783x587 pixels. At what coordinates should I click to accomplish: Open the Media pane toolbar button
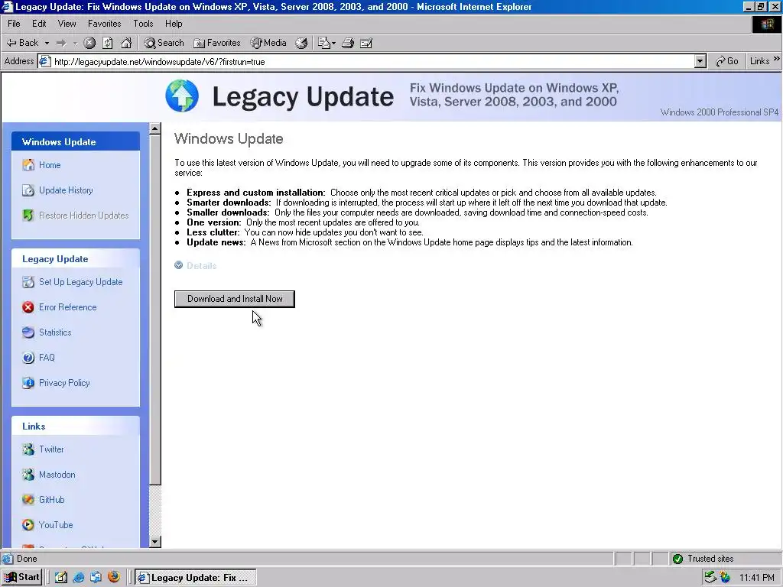(x=268, y=43)
